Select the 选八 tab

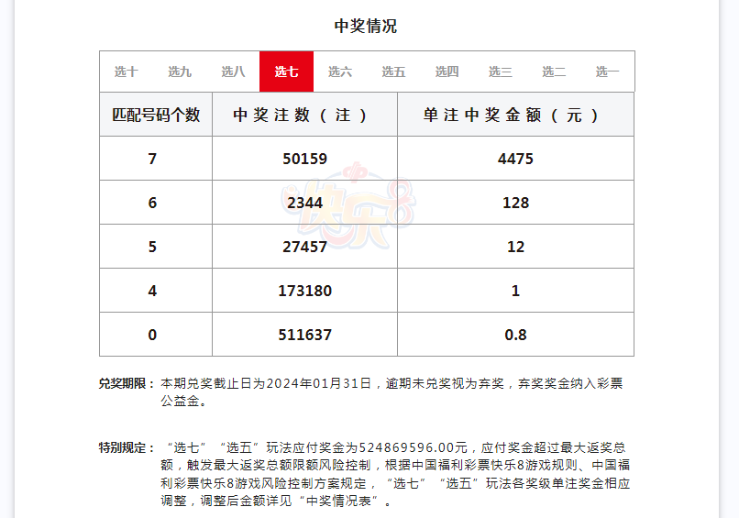[233, 72]
